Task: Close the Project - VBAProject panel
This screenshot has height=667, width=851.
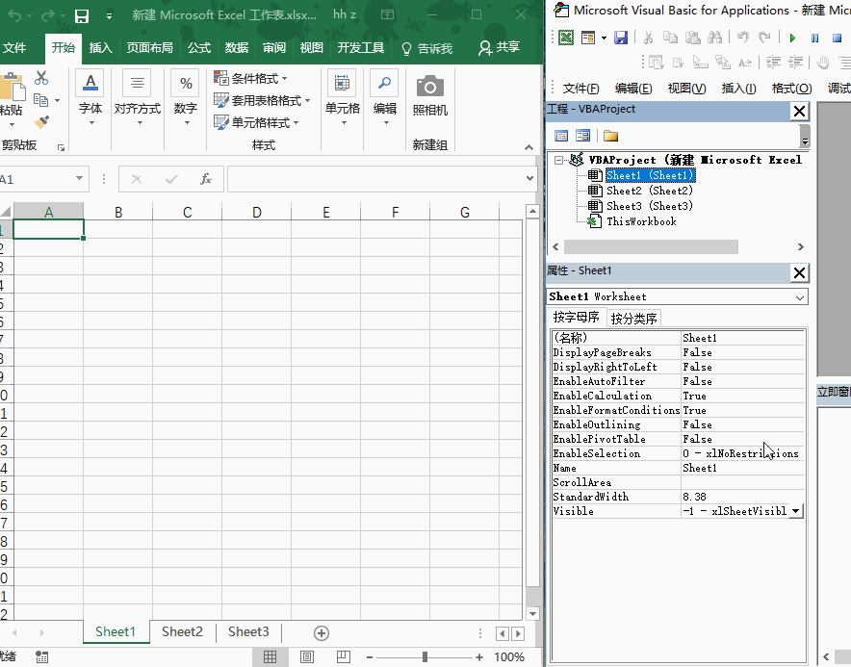Action: 799,112
